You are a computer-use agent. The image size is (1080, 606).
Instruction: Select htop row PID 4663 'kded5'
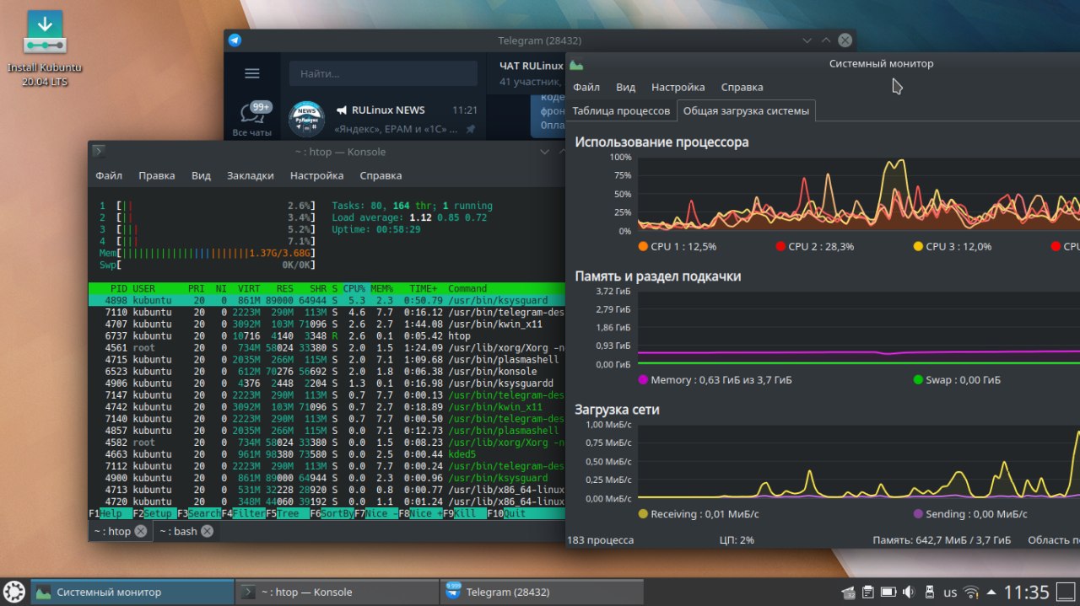(327, 453)
